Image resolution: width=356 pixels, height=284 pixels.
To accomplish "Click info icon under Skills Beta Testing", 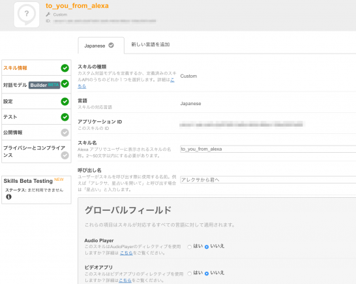I will pos(8,197).
